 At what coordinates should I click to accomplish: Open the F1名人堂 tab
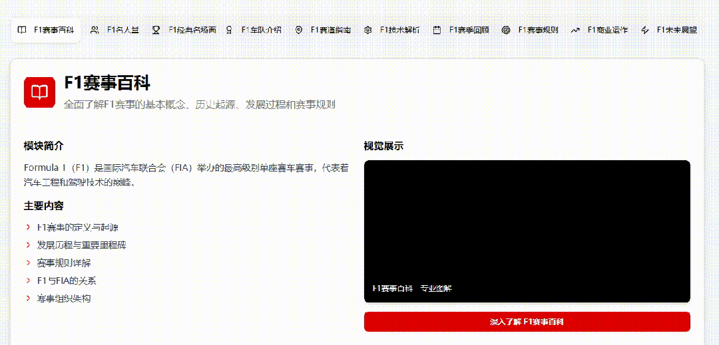115,30
